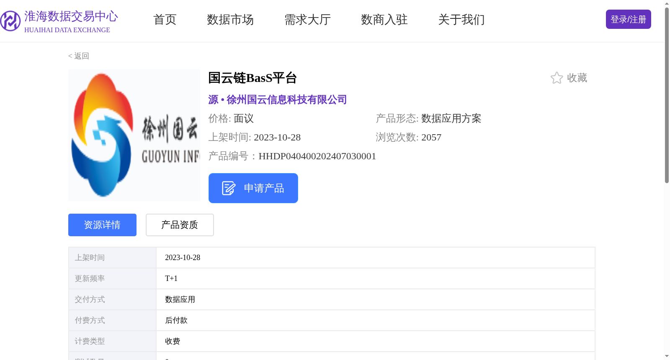Click the 计费类型 value 收费
670x360 pixels.
pos(173,341)
